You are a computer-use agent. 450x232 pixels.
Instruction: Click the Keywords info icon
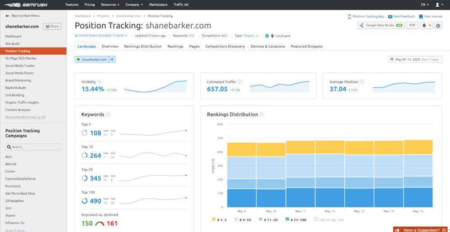coord(108,114)
